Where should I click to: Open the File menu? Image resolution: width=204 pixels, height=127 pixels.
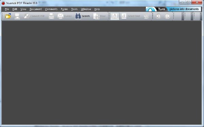[7, 9]
